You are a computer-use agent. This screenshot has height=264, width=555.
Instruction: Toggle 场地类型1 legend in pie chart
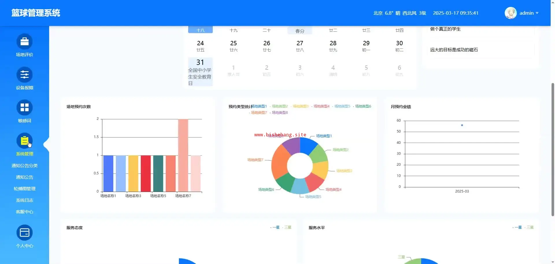click(x=259, y=106)
